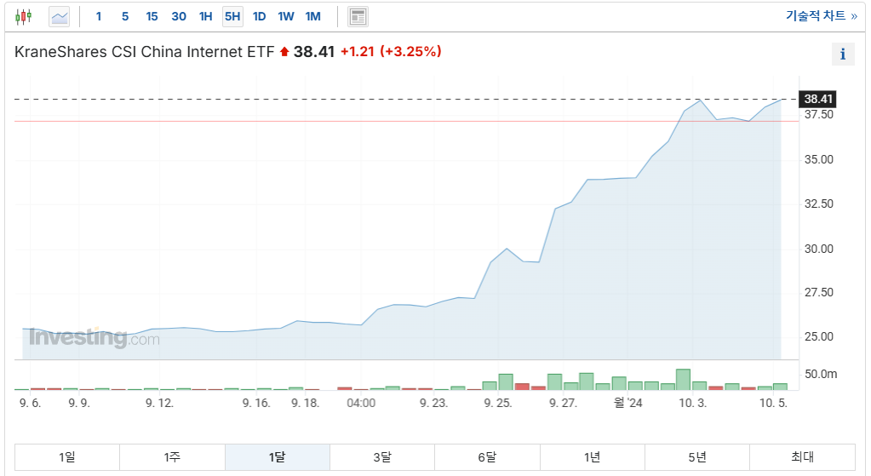Select the 1M interval
This screenshot has width=871, height=476.
coord(312,17)
